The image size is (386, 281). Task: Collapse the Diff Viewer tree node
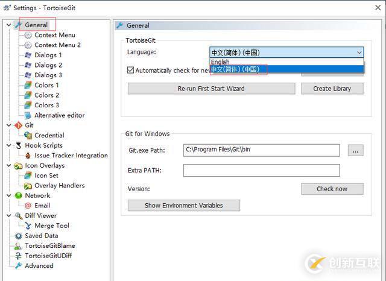9,216
